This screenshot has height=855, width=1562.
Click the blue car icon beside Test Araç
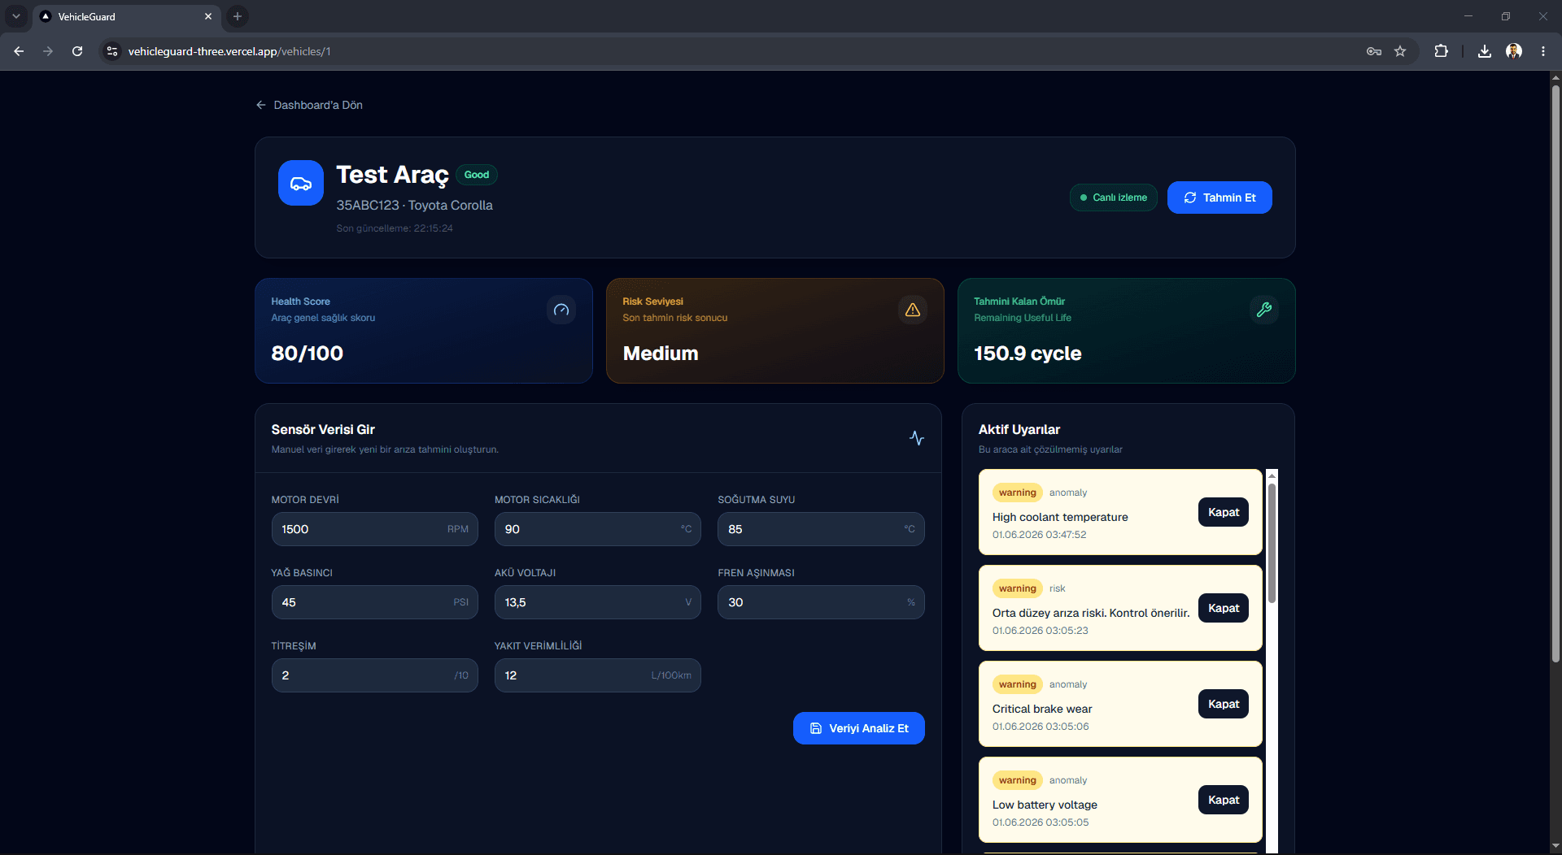[x=301, y=183]
